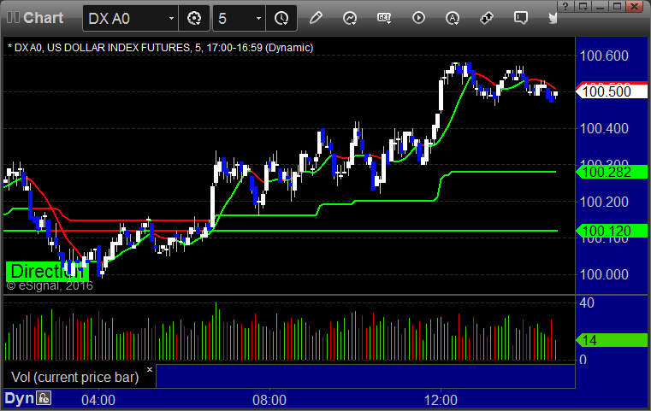Open the alerts circled-A icon
651x411 pixels.
pos(453,18)
